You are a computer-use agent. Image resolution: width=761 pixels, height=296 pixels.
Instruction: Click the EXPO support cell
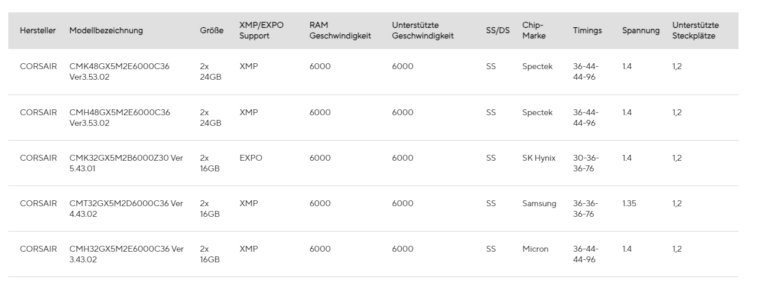[x=251, y=158]
